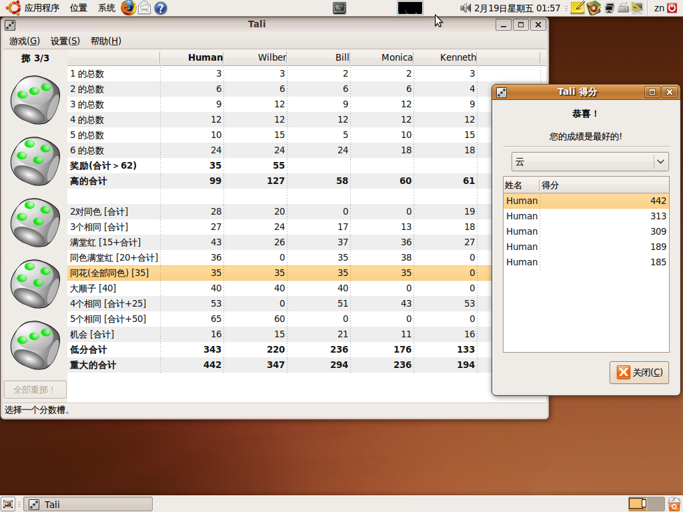
Task: Open the help icon in top panel
Action: [x=161, y=8]
